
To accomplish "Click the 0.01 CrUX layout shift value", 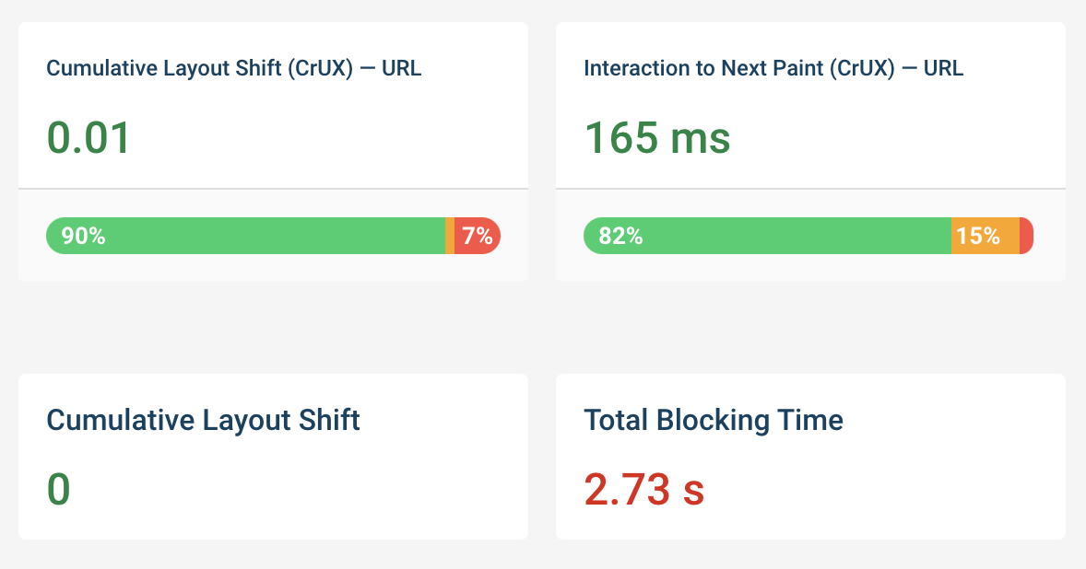I will (89, 138).
